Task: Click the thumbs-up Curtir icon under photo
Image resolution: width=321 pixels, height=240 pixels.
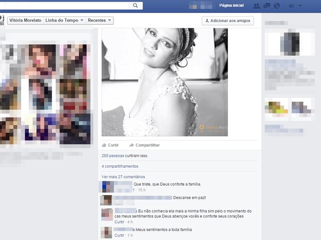Action: click(104, 146)
